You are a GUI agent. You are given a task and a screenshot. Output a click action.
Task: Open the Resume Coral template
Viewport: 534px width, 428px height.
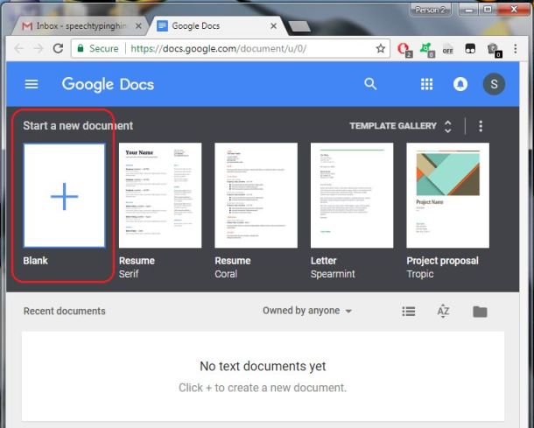pyautogui.click(x=256, y=195)
